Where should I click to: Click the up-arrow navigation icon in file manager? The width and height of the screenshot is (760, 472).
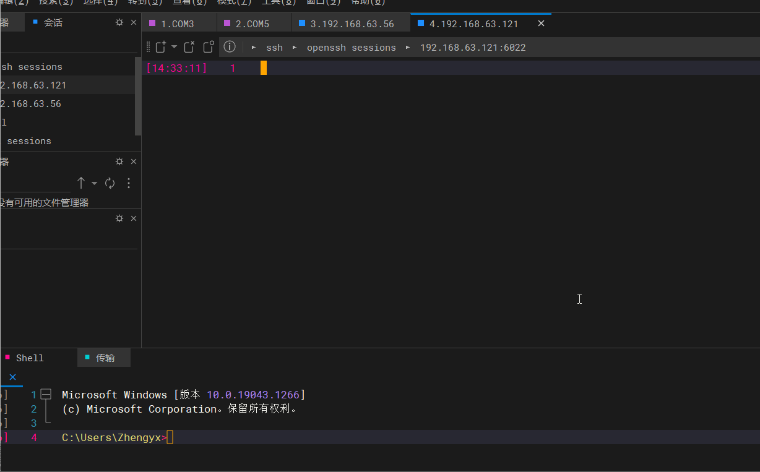80,183
